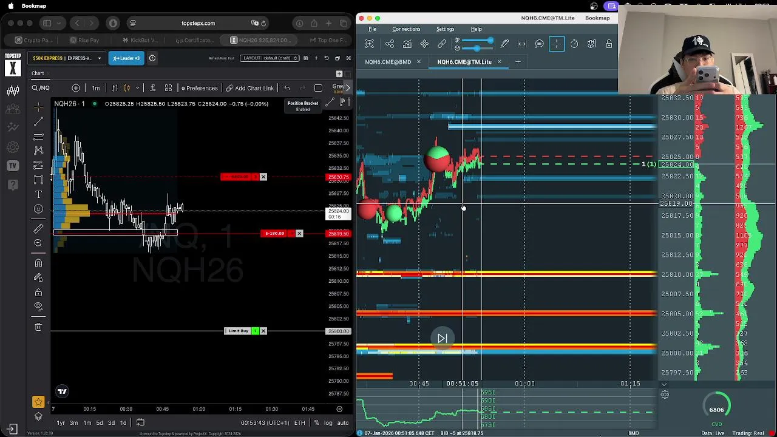The height and width of the screenshot is (437, 777).
Task: Select the crosshair cursor drawing tool
Action: (38, 107)
